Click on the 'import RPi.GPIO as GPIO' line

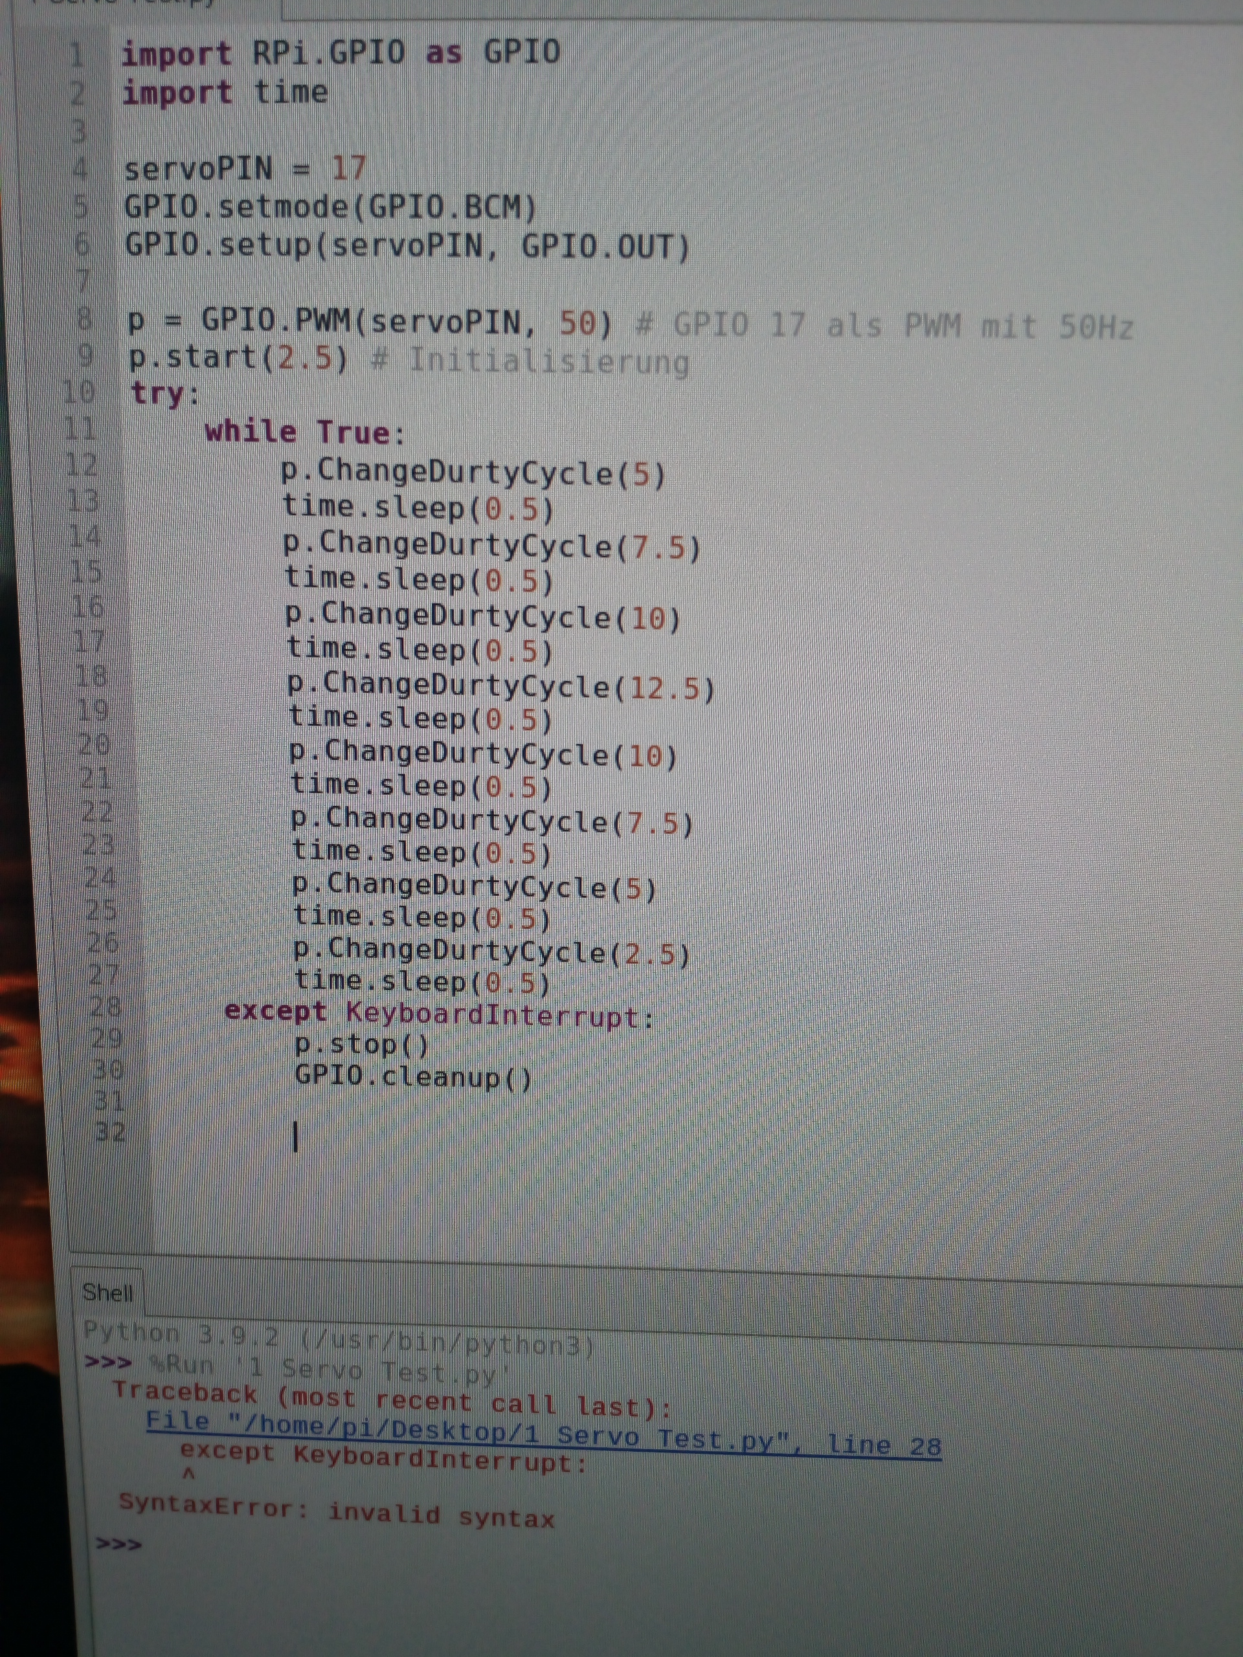click(x=340, y=53)
